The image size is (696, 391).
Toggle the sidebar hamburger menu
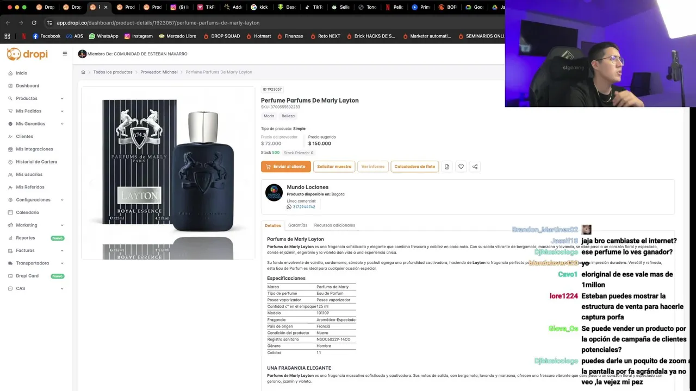tap(65, 54)
